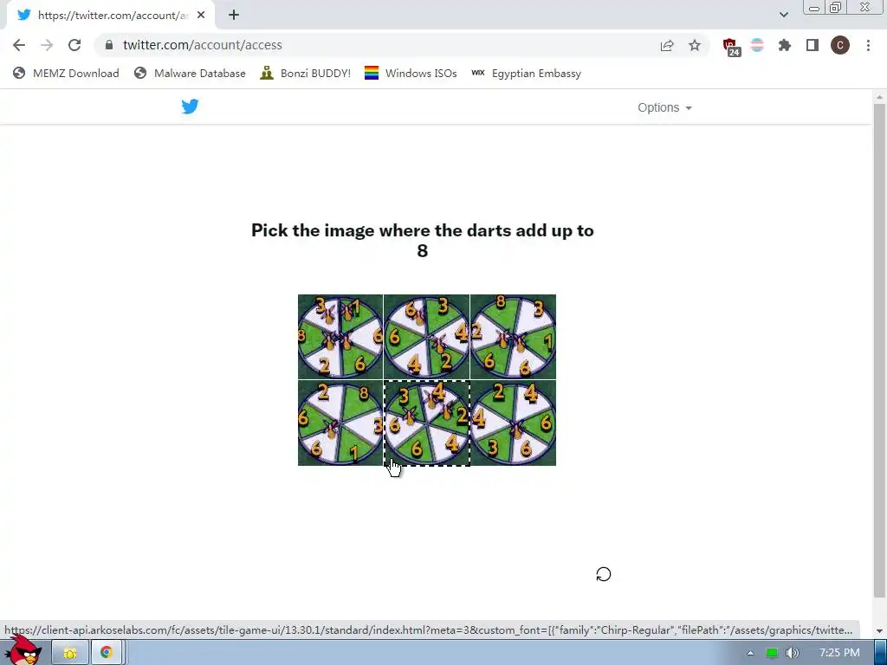This screenshot has height=665, width=887.
Task: Expand the tab search chevron
Action: (x=783, y=15)
